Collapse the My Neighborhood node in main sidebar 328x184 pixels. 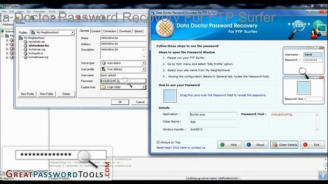[x=3, y=36]
